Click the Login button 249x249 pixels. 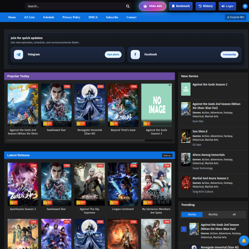pyautogui.click(x=227, y=6)
